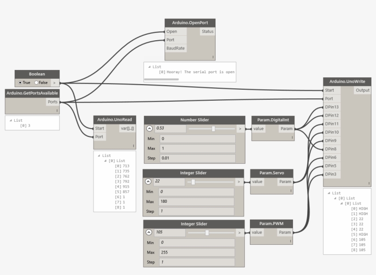Viewport: 376px width, 275px height.
Task: Collapse the nested [0] List with HIGH values
Action: tap(342, 204)
